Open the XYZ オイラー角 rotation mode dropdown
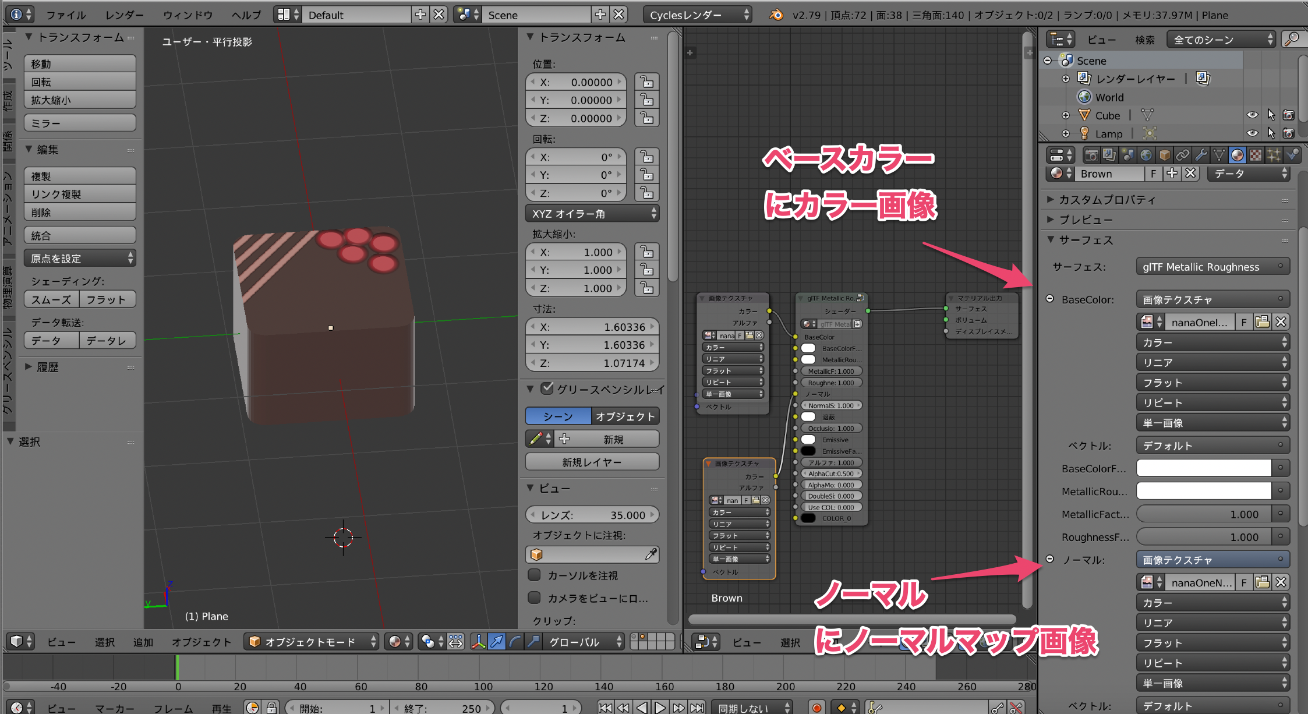Image resolution: width=1308 pixels, height=714 pixels. click(592, 214)
